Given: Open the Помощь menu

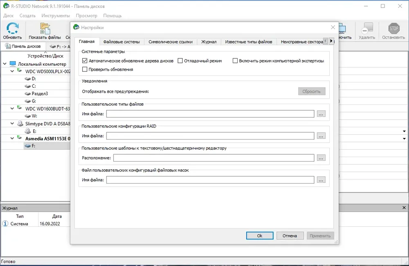Looking at the screenshot, I should pos(112,16).
